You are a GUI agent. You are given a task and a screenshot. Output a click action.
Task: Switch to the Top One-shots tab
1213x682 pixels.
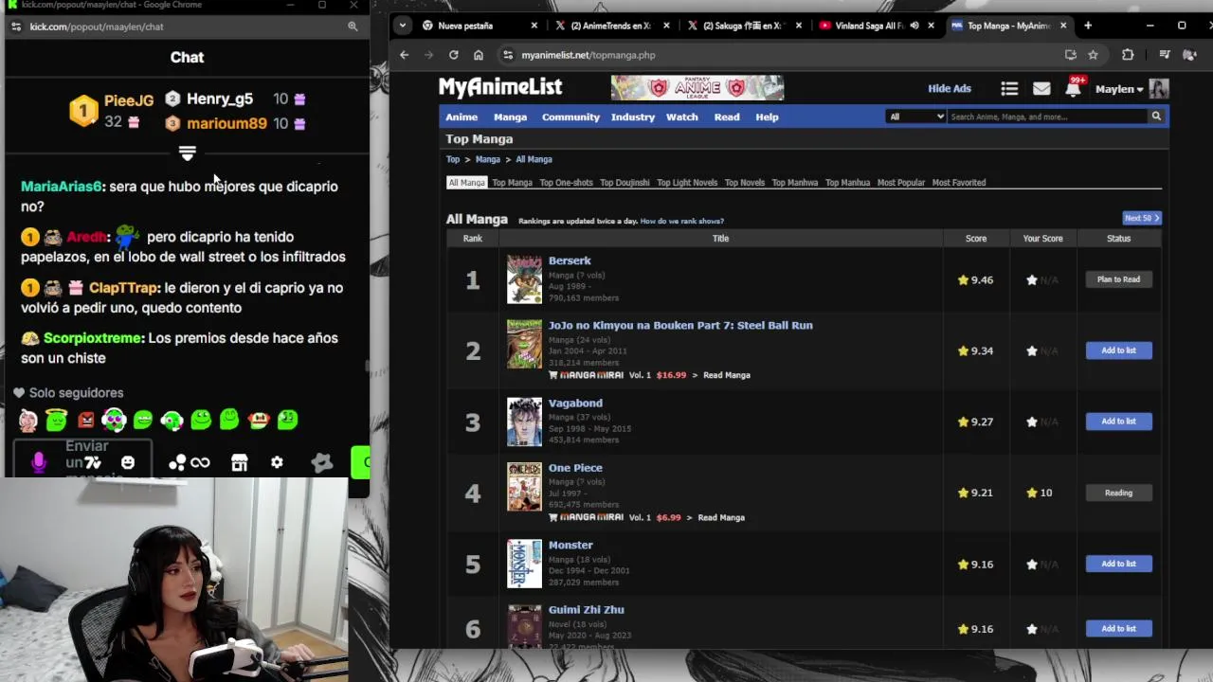point(566,183)
